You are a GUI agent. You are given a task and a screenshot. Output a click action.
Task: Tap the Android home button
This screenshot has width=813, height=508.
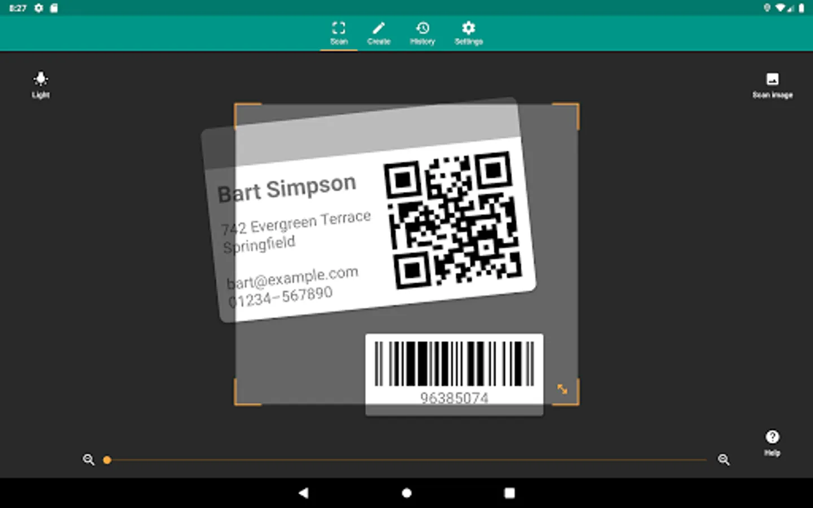point(406,493)
